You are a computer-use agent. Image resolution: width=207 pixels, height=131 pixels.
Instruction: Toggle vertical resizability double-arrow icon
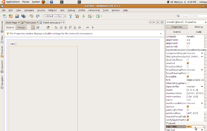pos(93,27)
